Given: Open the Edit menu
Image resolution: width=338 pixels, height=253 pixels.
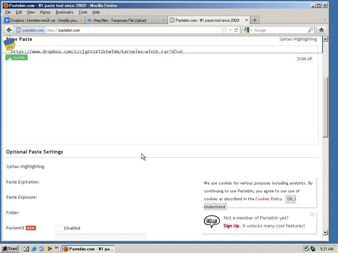Looking at the screenshot, I should point(19,12).
